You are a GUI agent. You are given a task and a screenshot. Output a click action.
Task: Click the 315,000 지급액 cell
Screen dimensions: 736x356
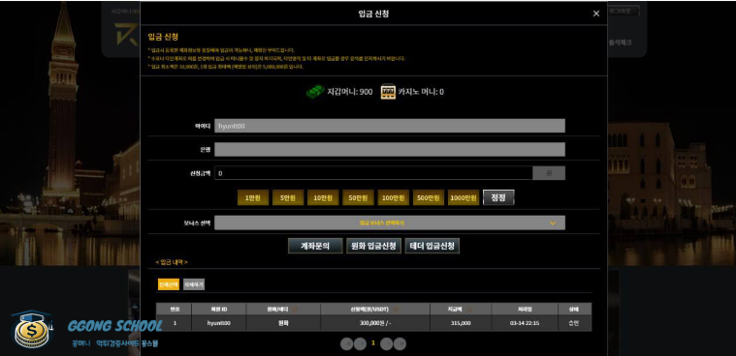coord(461,323)
